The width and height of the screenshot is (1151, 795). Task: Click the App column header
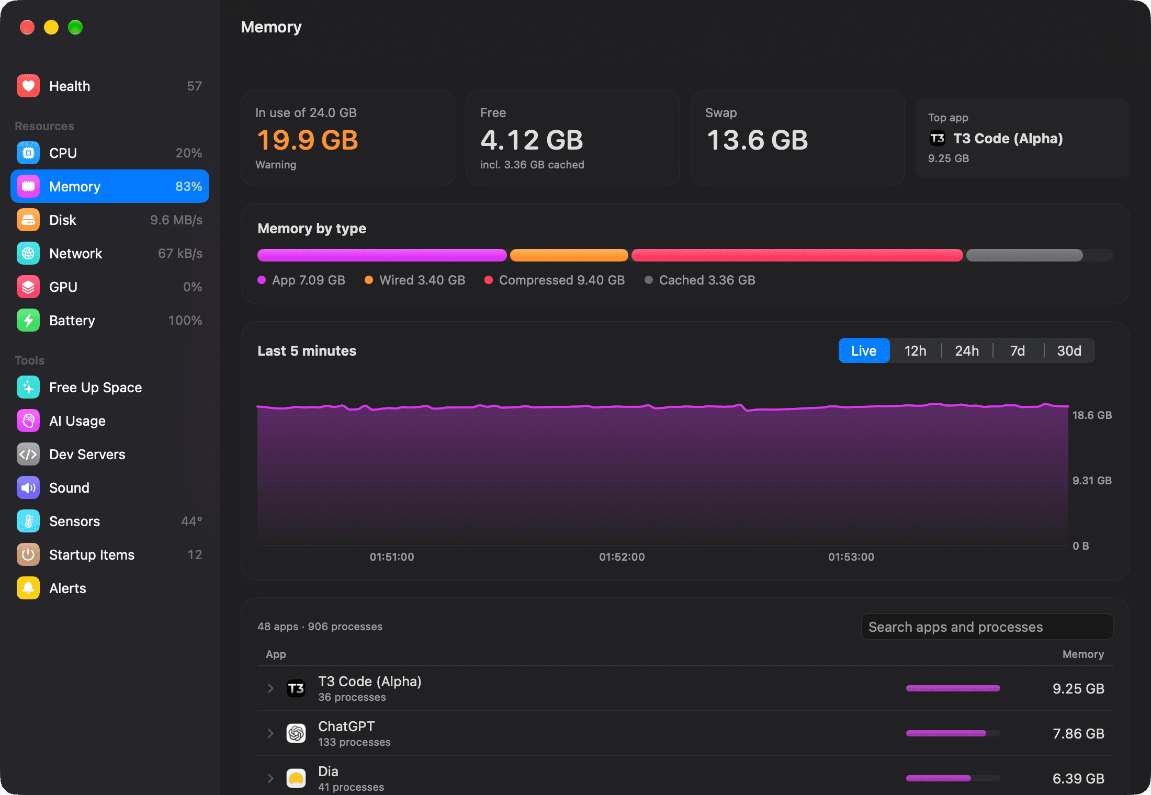click(x=276, y=654)
